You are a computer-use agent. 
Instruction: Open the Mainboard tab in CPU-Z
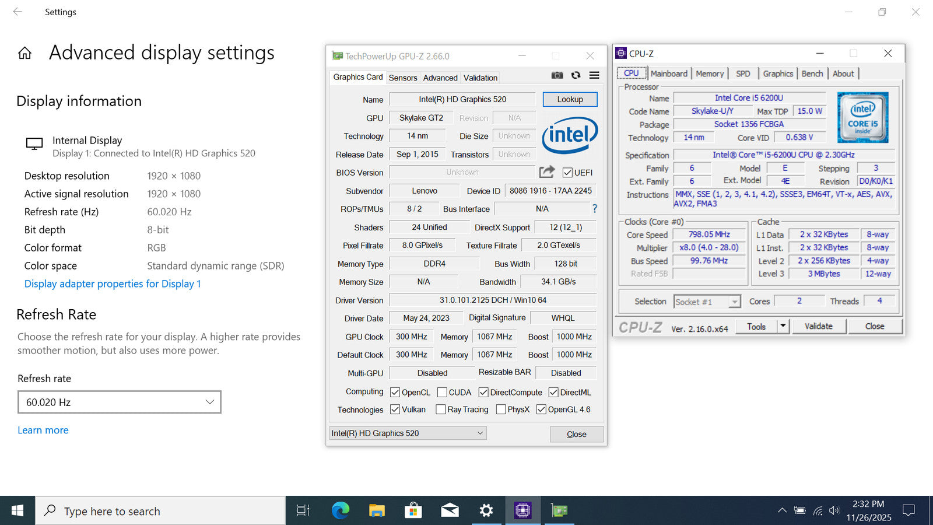tap(669, 73)
